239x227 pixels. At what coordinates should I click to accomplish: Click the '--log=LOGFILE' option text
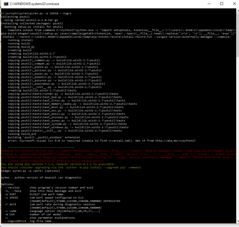tap(15, 221)
